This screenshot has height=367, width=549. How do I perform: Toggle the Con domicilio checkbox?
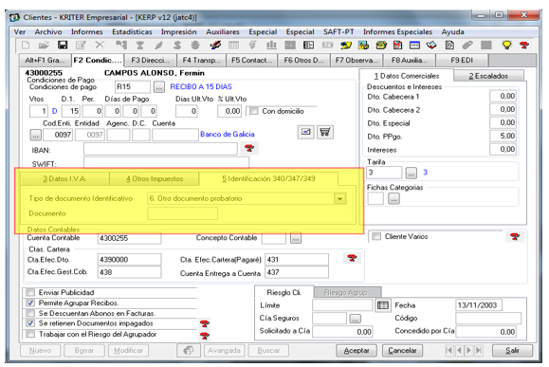click(254, 111)
